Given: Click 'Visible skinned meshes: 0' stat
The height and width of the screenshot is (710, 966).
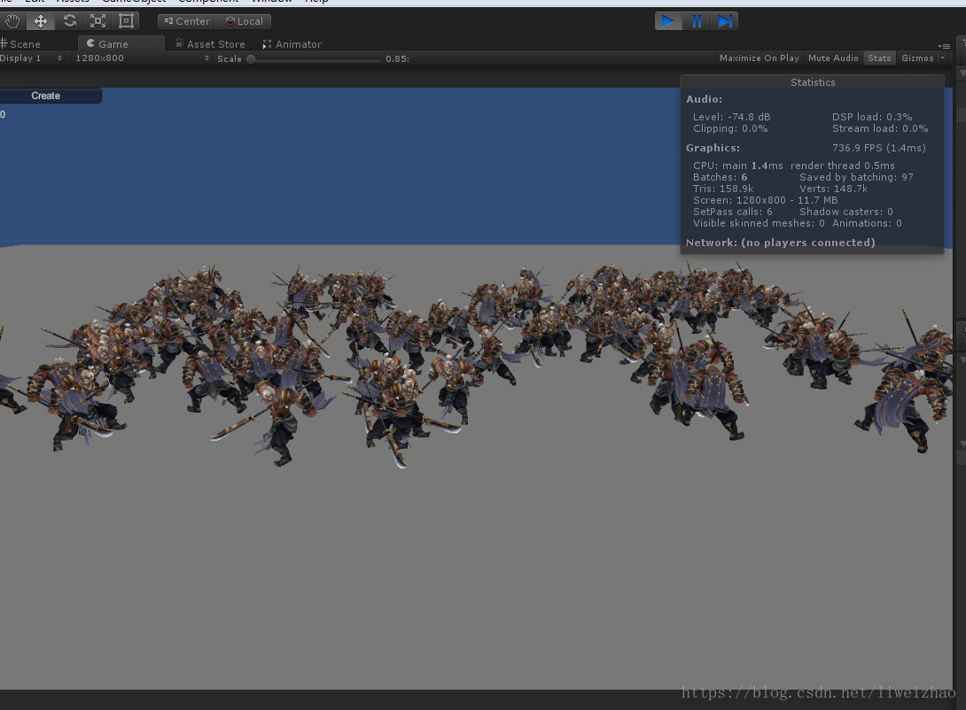Looking at the screenshot, I should tap(759, 223).
